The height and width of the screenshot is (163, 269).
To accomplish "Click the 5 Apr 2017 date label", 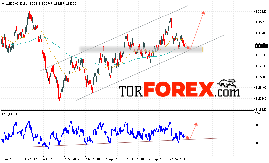I will pos(29,159).
